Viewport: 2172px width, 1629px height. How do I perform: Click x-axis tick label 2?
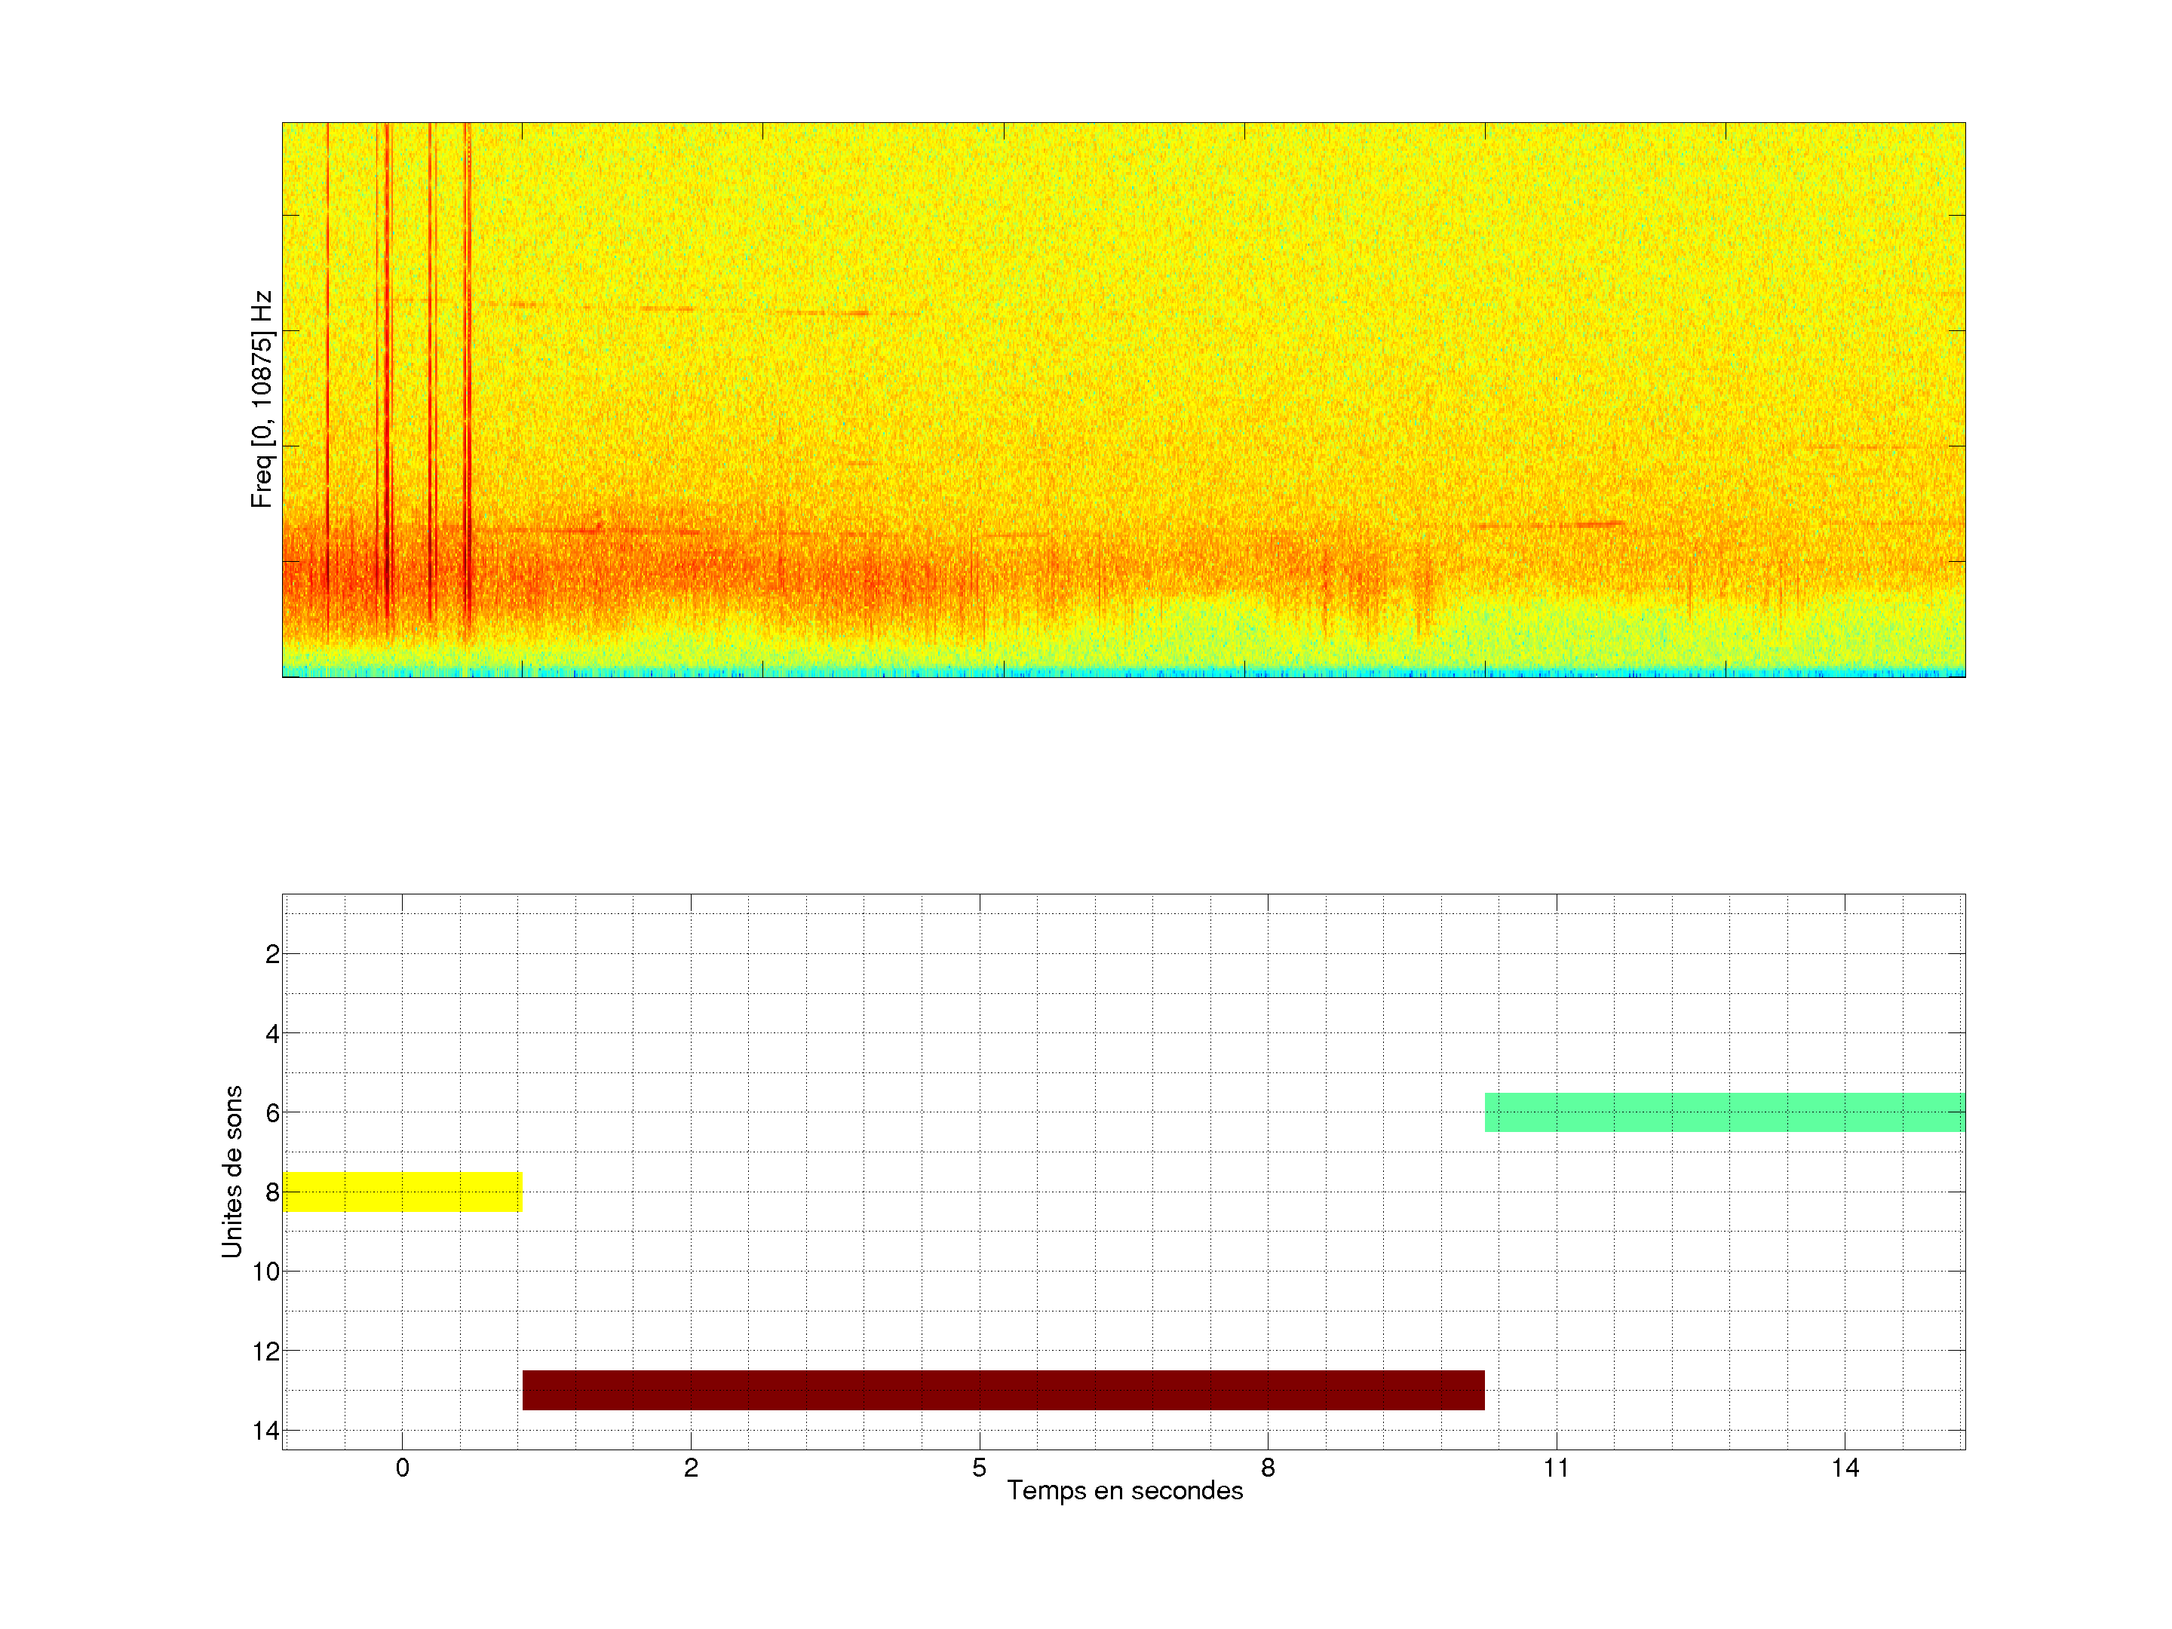click(690, 1468)
